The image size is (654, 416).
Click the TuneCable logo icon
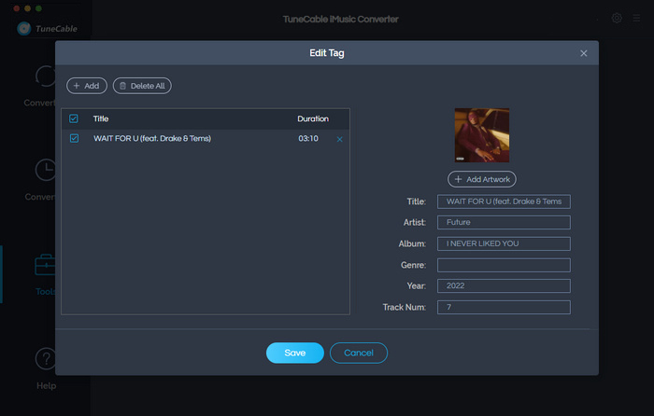click(x=24, y=28)
